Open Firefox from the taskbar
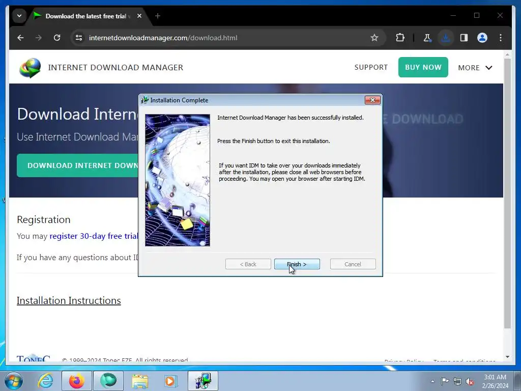This screenshot has width=521, height=391. click(x=77, y=381)
